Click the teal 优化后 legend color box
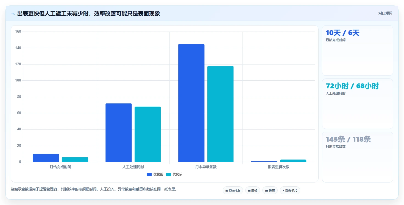This screenshot has height=205, width=404. (168, 175)
